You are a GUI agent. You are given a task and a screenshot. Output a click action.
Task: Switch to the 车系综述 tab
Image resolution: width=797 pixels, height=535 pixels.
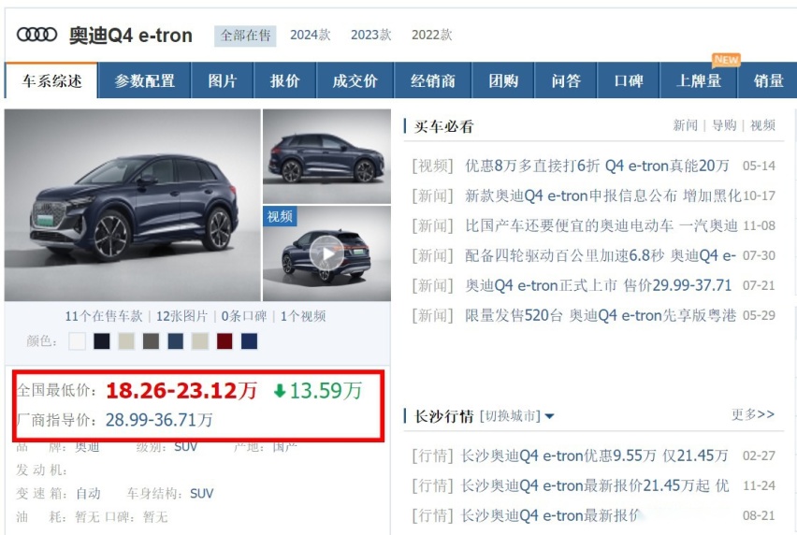tap(51, 80)
